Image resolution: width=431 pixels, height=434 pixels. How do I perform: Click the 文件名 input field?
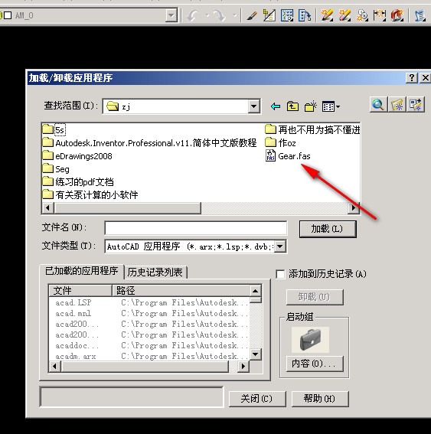[196, 229]
